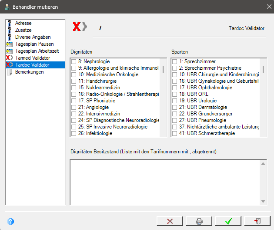Select Zusätze in the left list

(23, 30)
